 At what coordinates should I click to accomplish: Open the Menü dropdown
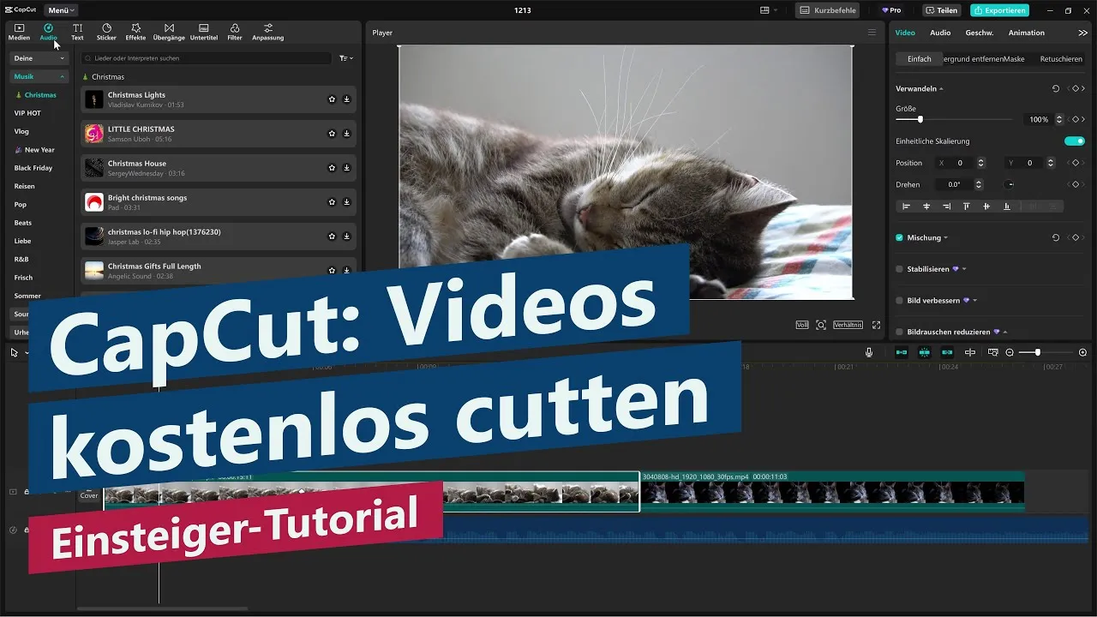[x=62, y=10]
